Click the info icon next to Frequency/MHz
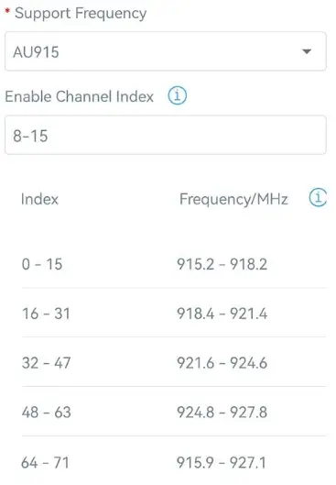Screen dimensions: 336x485 318,197
